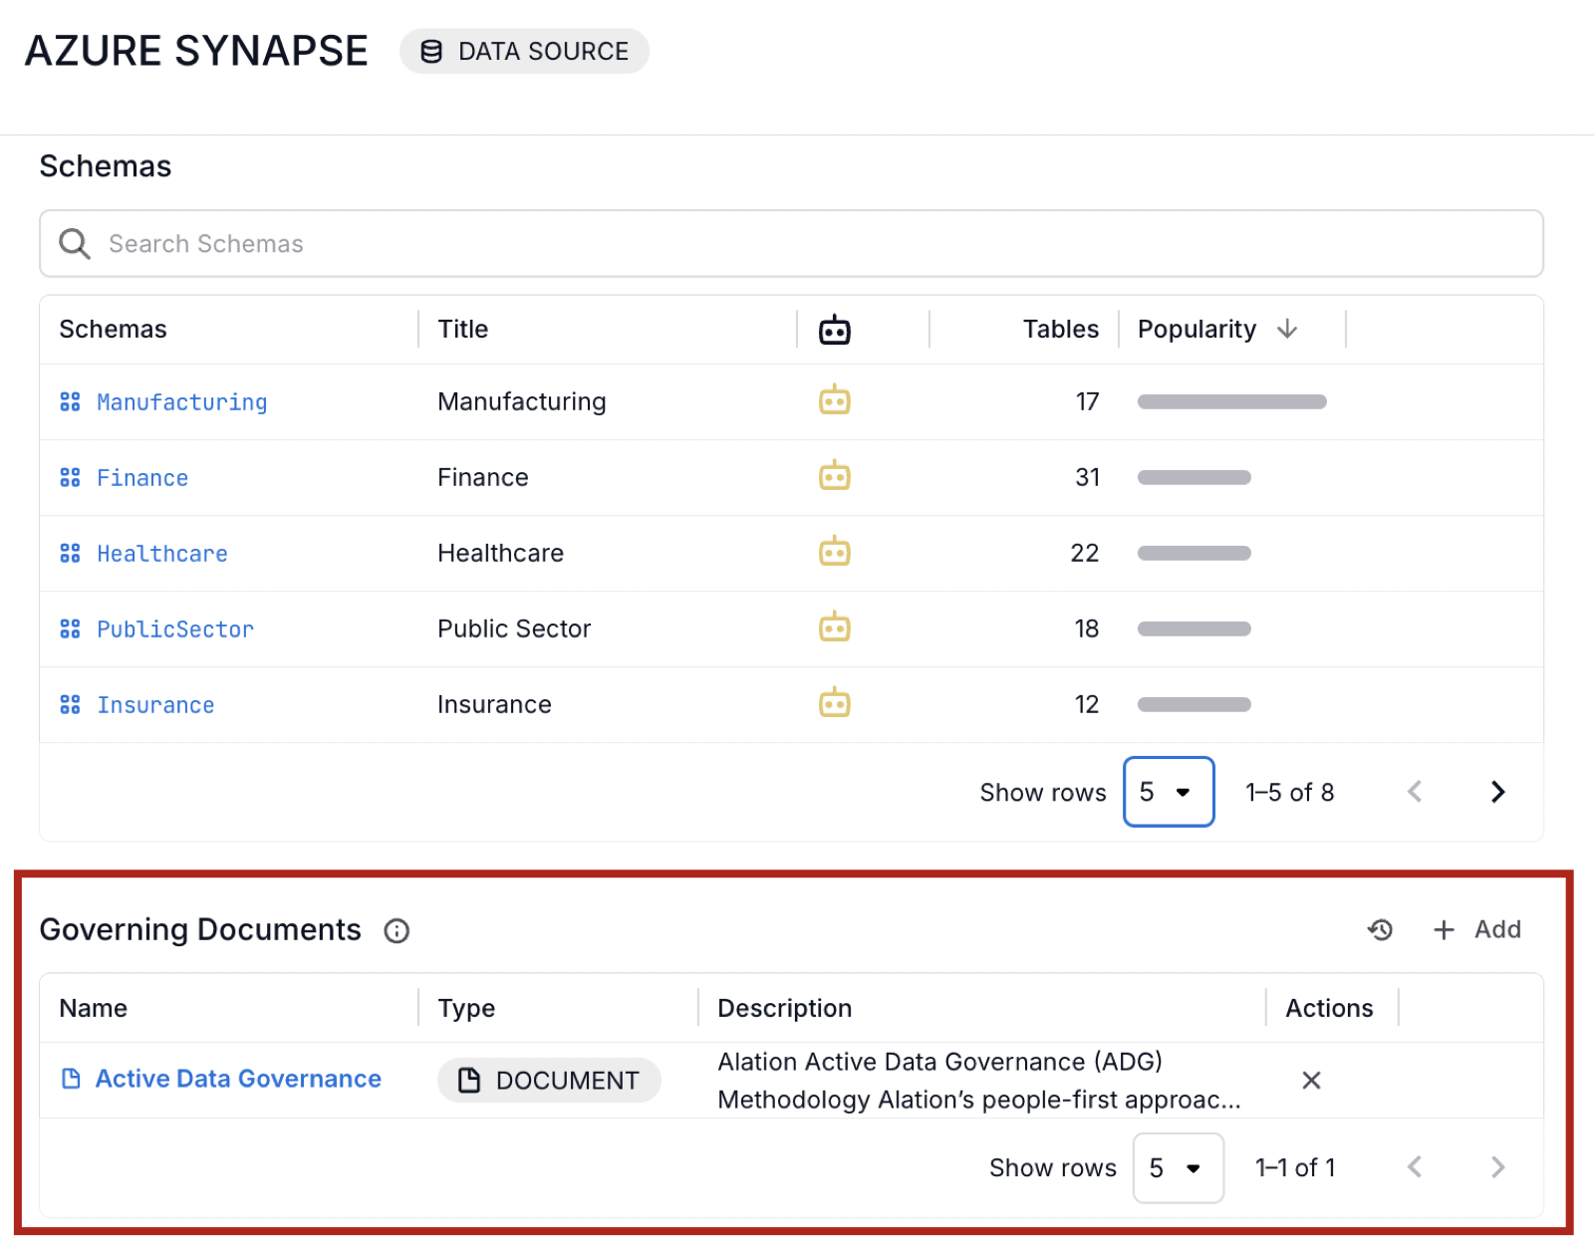Open the Insurance schema link
The height and width of the screenshot is (1249, 1594).
155,705
